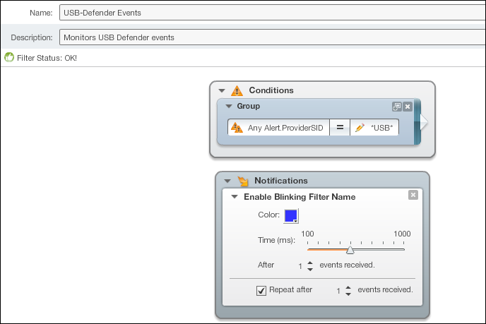Click the Notifications orange arrow icon
The image size is (486, 324).
pos(243,181)
